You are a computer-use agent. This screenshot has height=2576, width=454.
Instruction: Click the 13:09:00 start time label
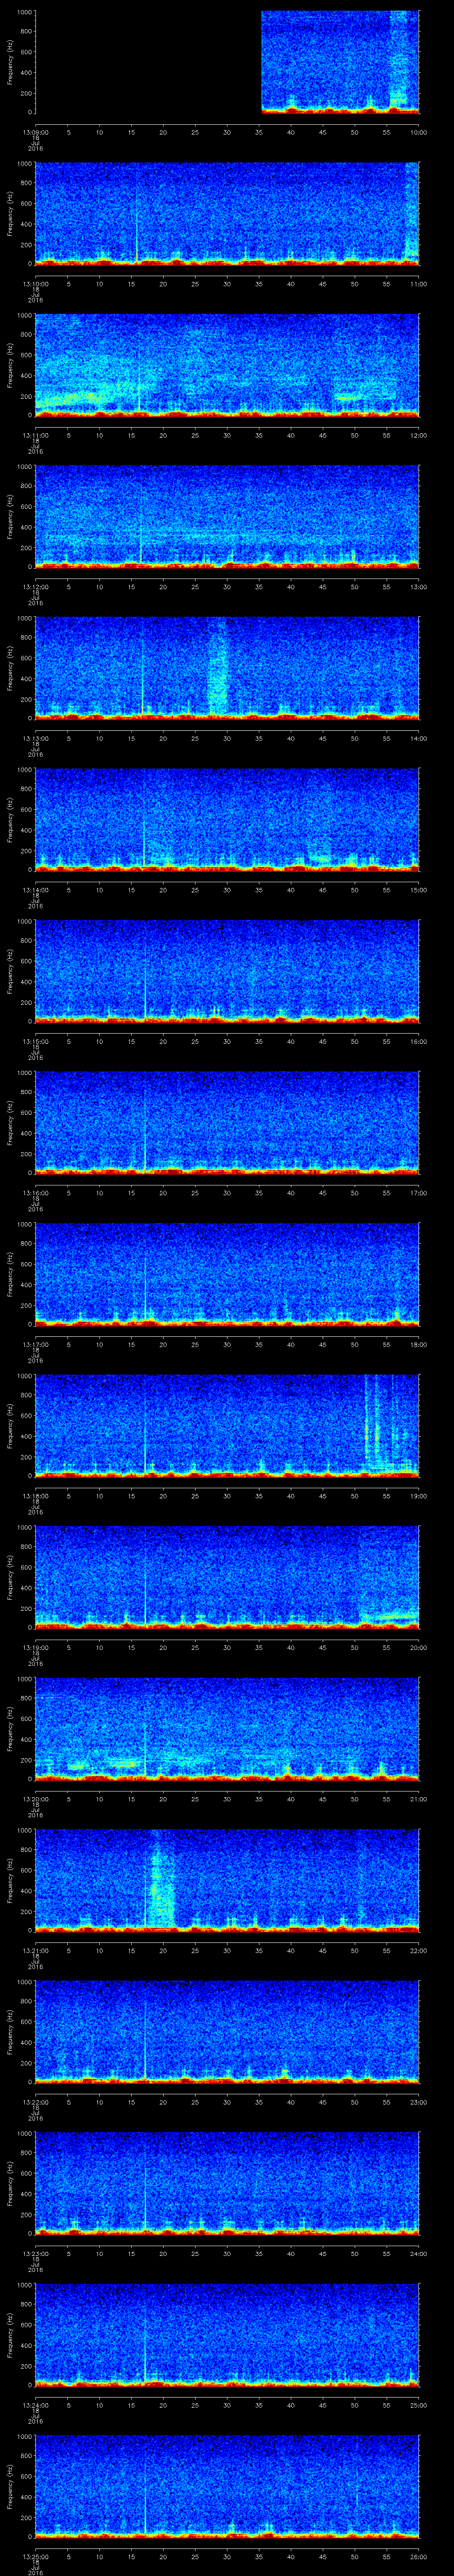point(35,132)
